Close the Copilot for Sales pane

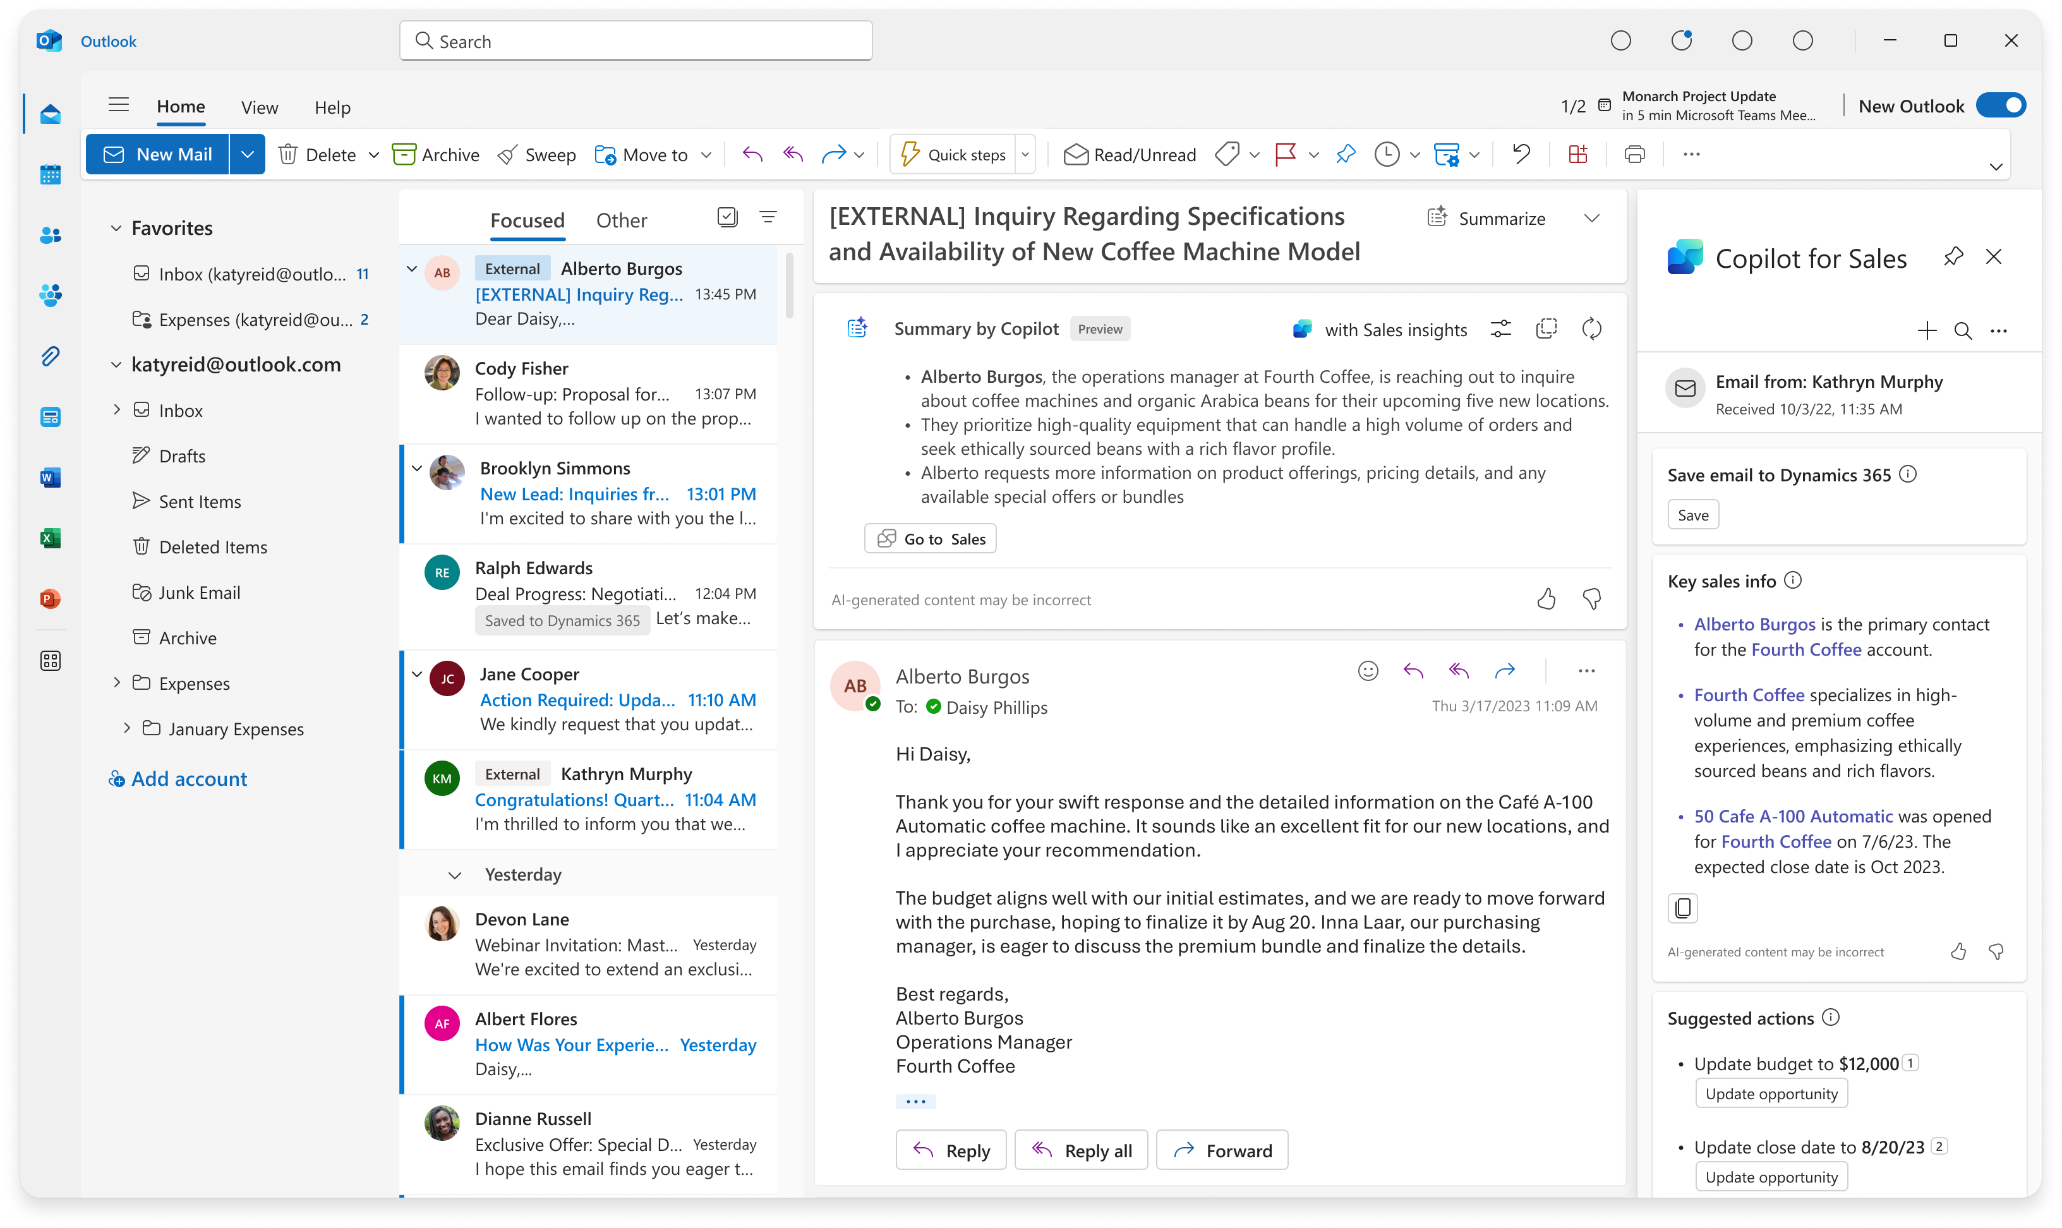pos(1994,257)
